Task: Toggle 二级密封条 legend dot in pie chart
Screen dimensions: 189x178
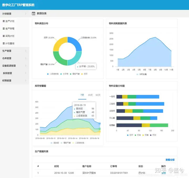Action: [x=48, y=74]
